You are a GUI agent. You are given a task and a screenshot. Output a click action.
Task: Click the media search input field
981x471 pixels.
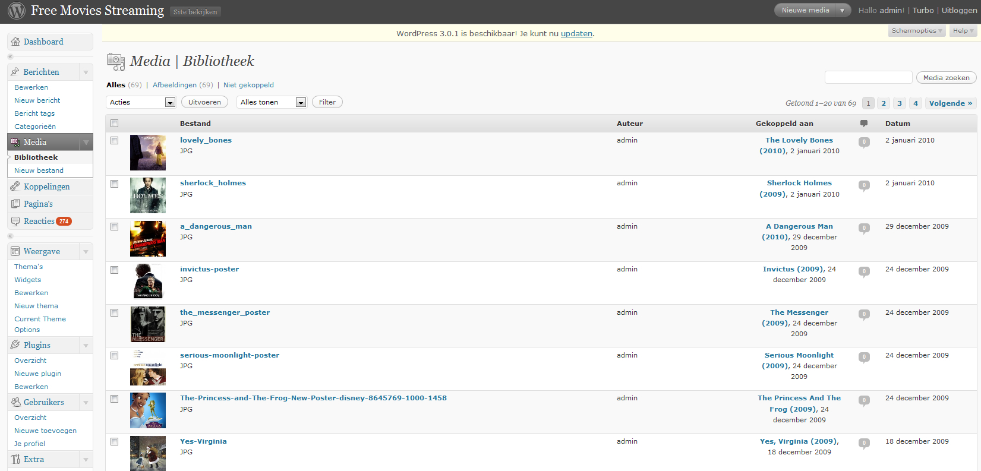tap(868, 77)
